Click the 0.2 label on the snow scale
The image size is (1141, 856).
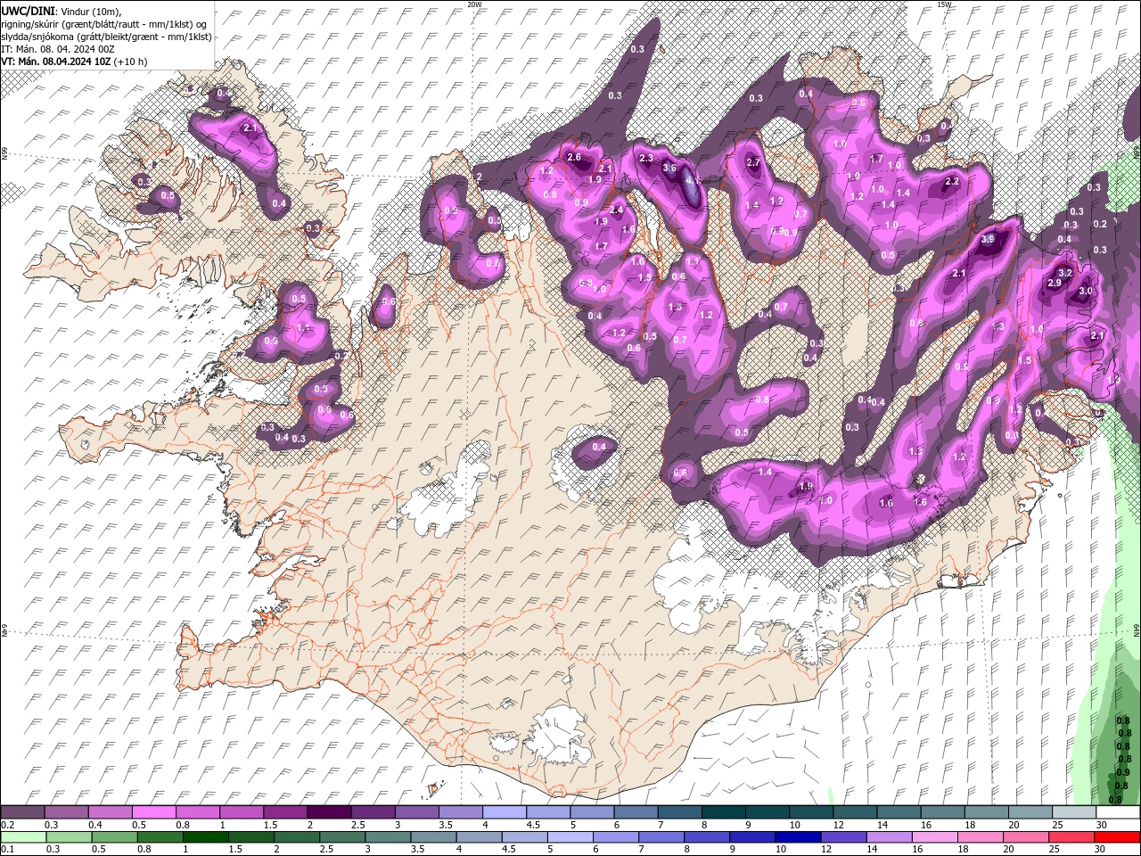click(8, 825)
